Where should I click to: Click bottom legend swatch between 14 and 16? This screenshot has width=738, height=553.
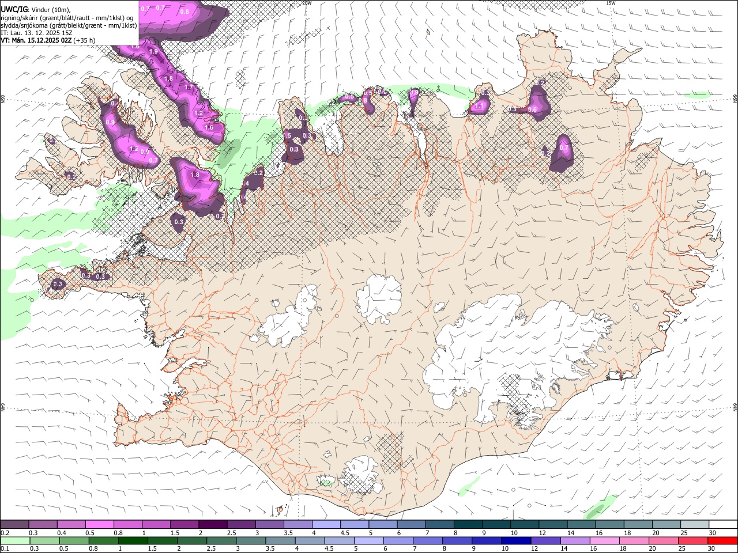tap(575, 540)
